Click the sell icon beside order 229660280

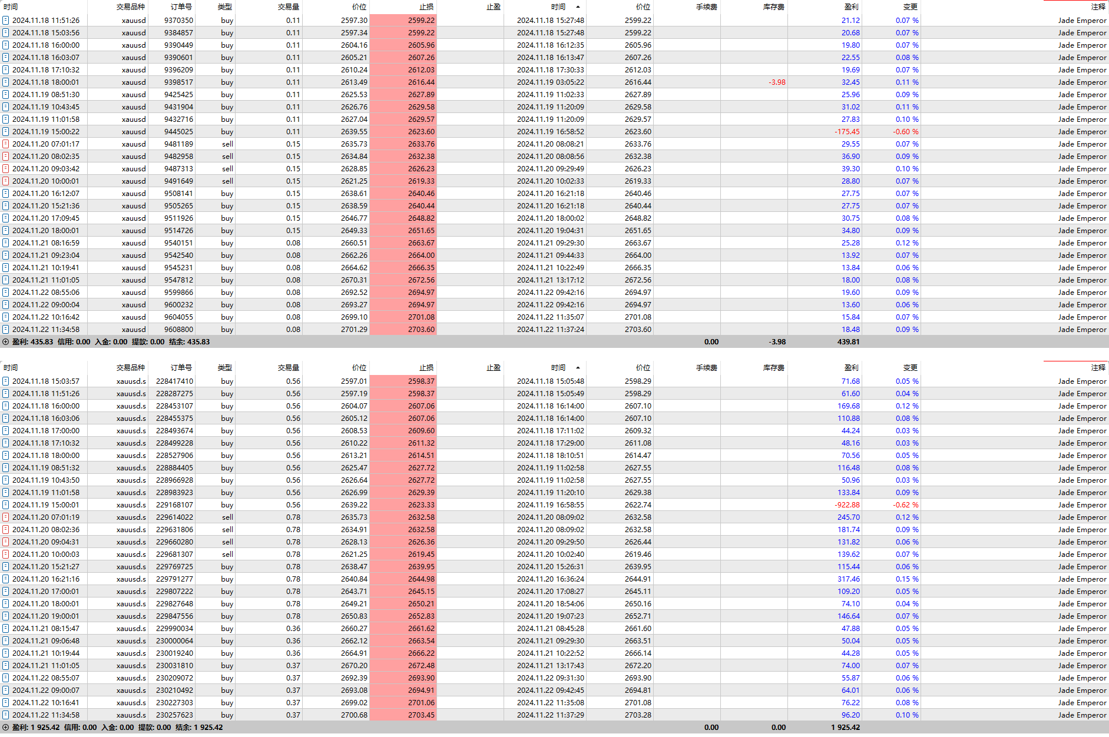click(5, 542)
